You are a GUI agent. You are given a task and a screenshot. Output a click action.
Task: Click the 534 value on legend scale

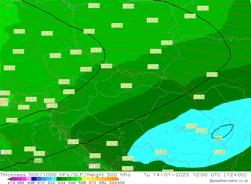61,182
